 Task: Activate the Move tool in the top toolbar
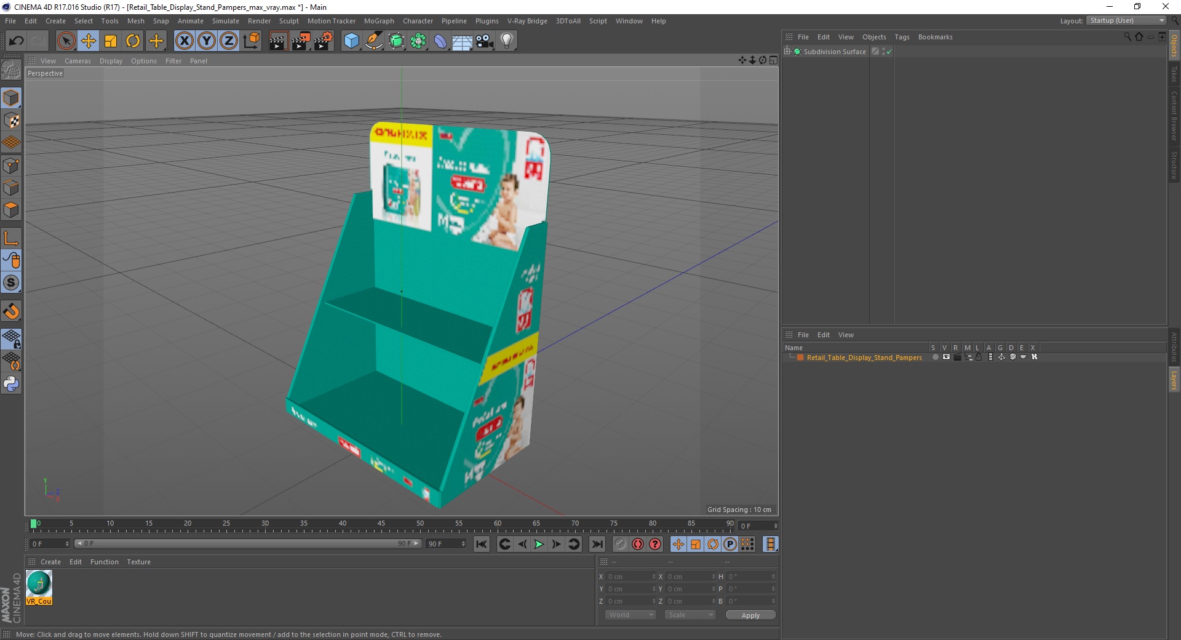coord(88,41)
